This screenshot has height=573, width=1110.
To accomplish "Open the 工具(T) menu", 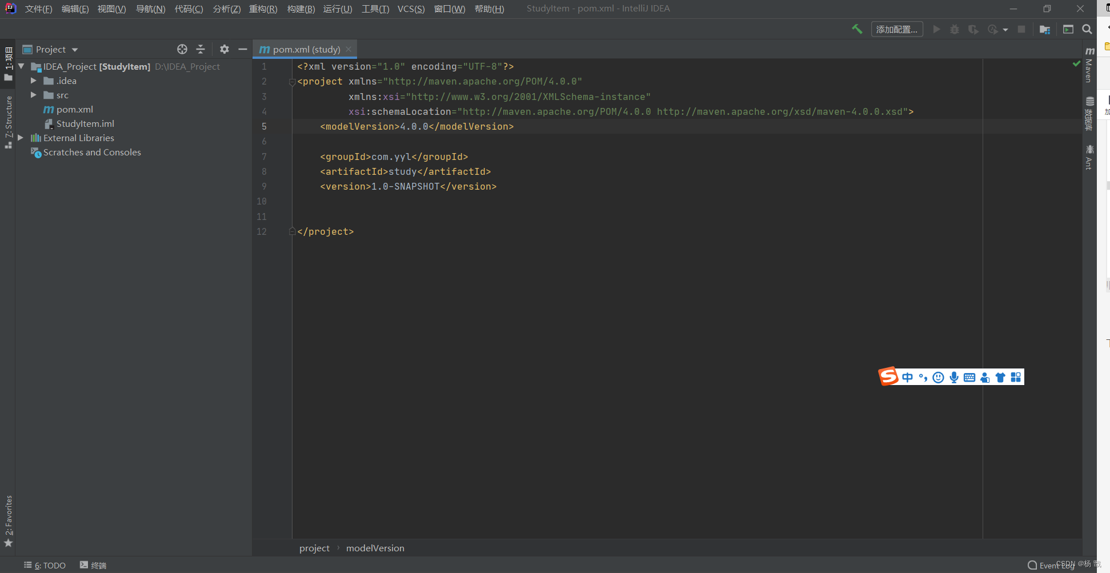I will (375, 9).
